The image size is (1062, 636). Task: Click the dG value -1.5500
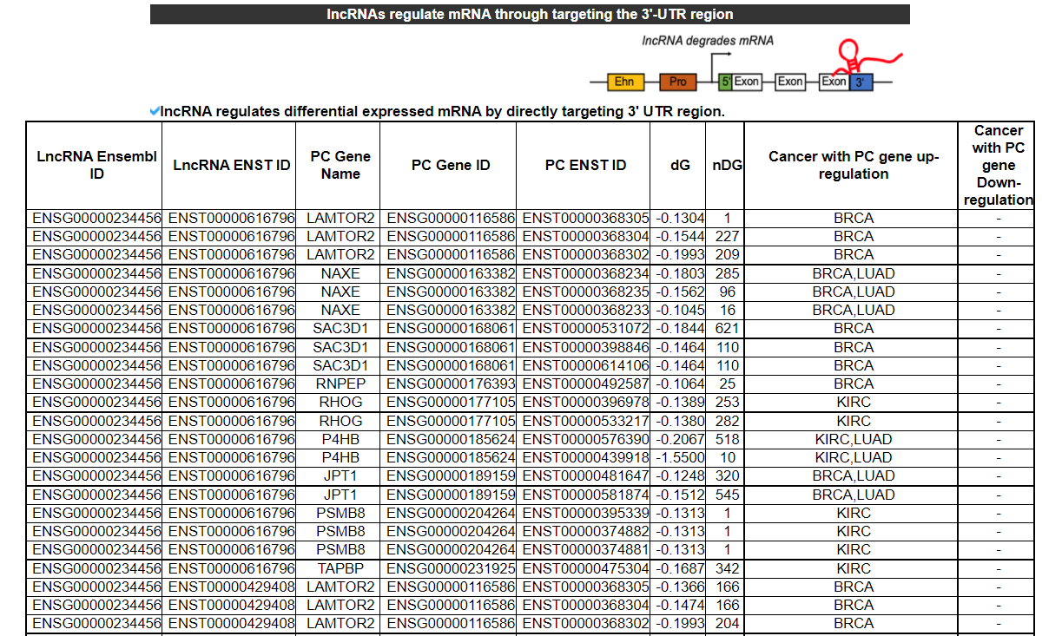tap(680, 457)
